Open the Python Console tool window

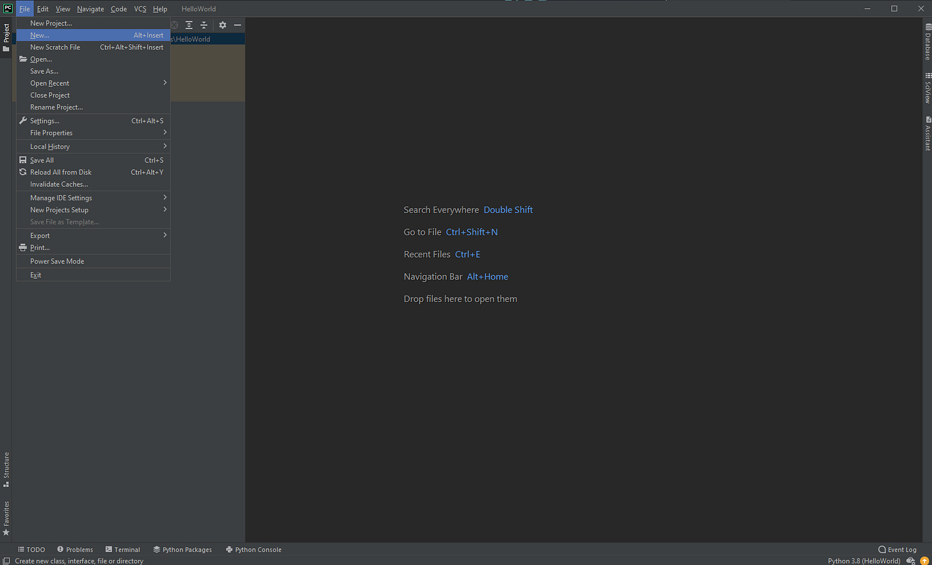(253, 550)
